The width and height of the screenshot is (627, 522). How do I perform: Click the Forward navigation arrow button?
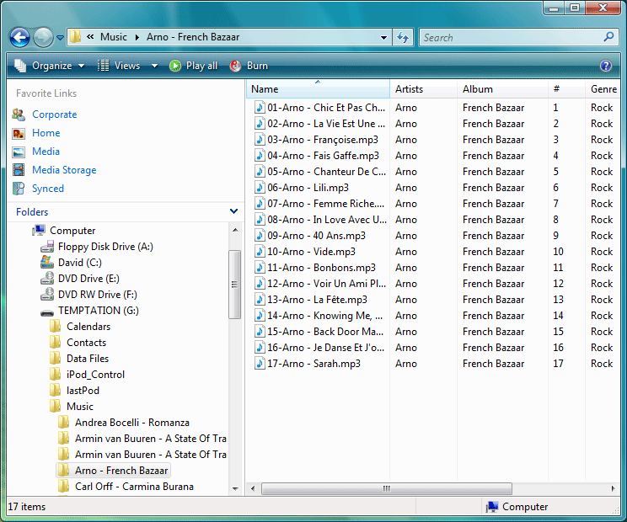point(43,38)
